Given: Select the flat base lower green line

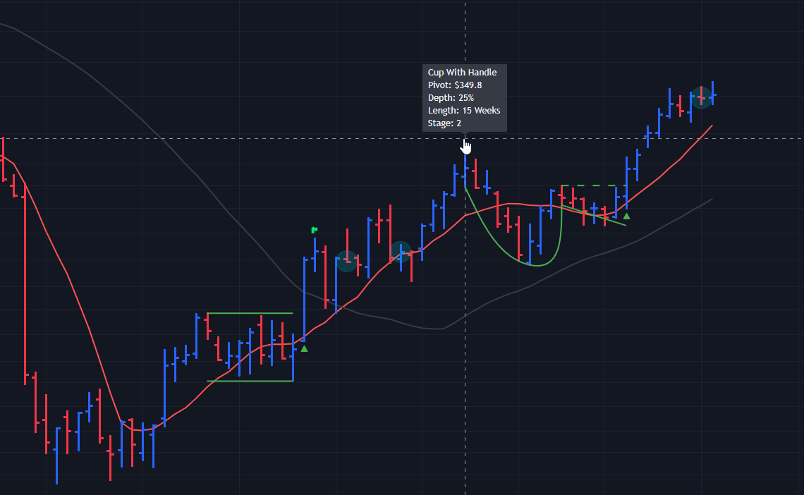Looking at the screenshot, I should pos(250,381).
